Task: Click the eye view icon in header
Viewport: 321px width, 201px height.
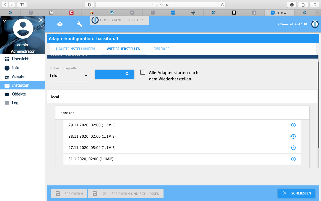Action: 60,24
